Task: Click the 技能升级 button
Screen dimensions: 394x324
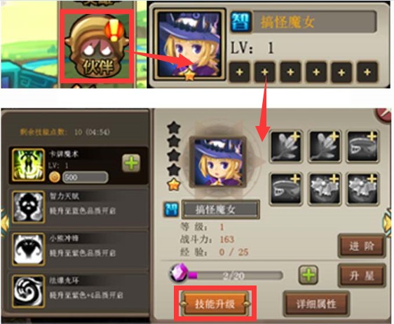Action: (x=215, y=304)
